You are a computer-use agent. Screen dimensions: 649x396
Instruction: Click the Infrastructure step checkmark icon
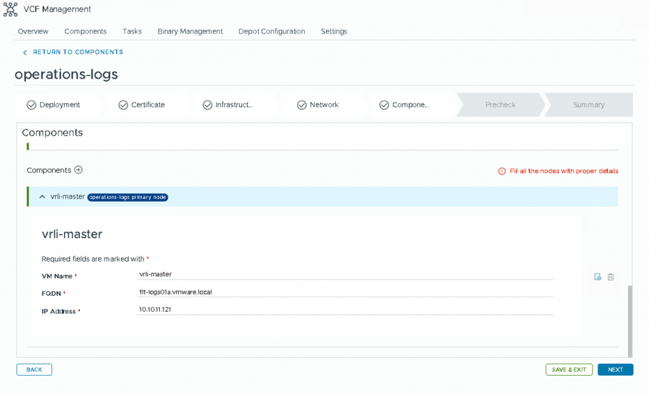[207, 105]
